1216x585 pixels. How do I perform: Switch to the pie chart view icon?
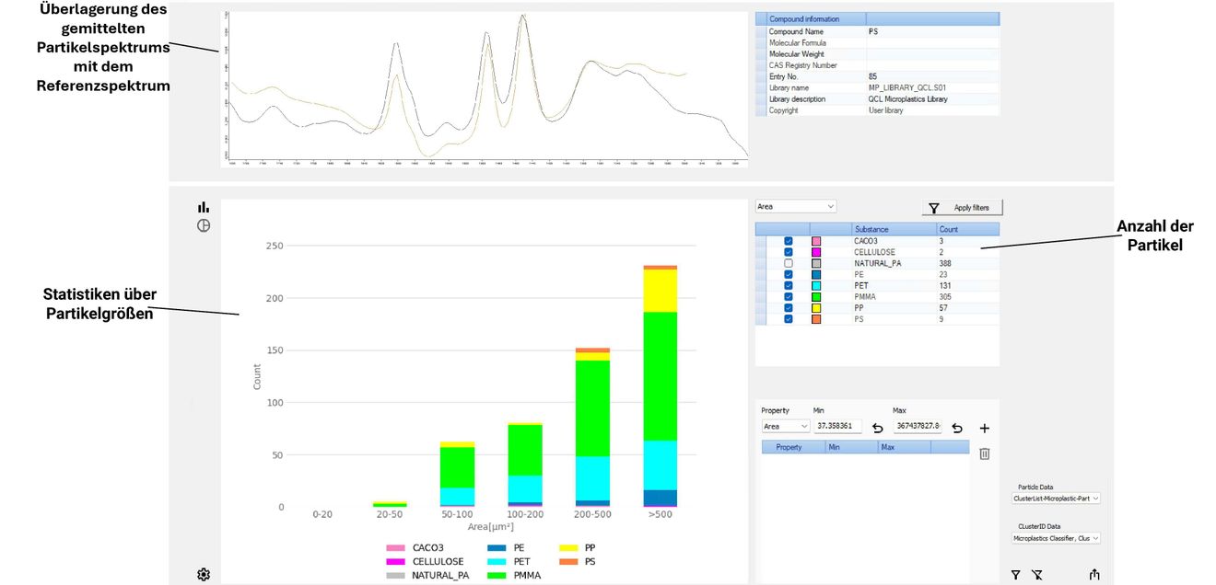pyautogui.click(x=204, y=225)
